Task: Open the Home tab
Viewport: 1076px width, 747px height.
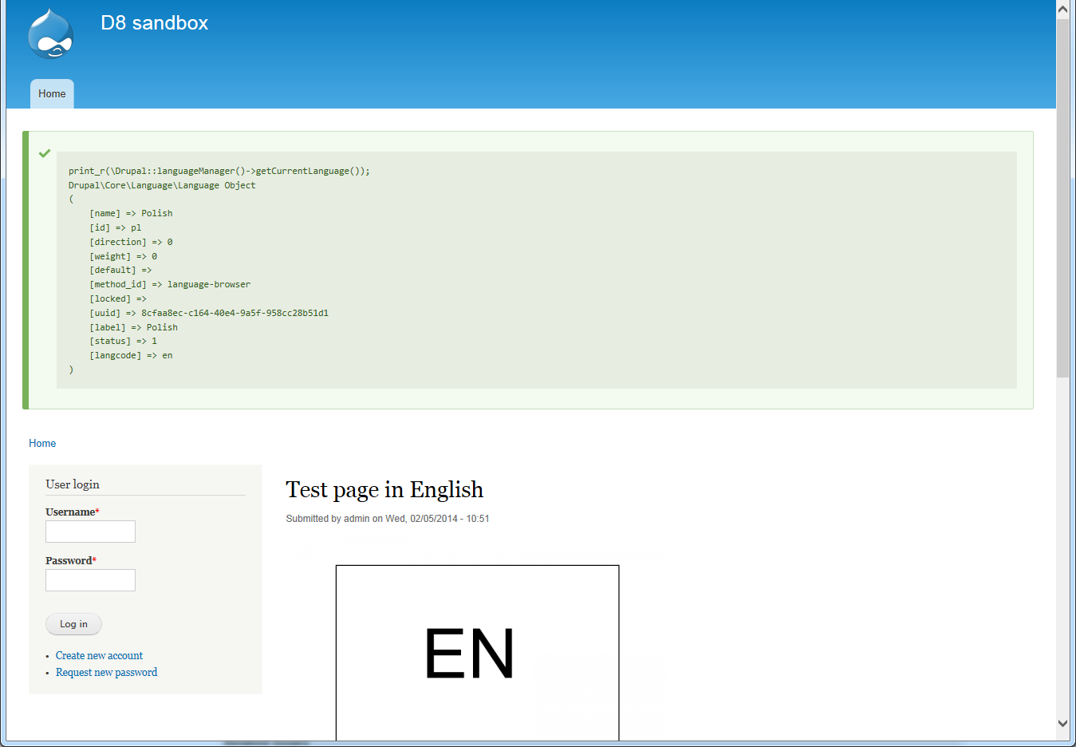Action: pos(51,93)
